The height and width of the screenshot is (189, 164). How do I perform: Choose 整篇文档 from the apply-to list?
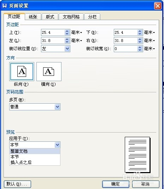click(x=35, y=151)
